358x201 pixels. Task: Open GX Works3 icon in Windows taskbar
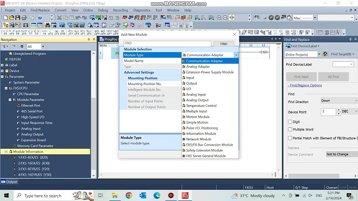[185, 196]
